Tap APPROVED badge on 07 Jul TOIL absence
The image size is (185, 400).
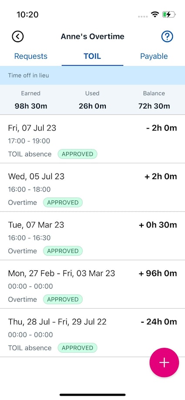(77, 154)
